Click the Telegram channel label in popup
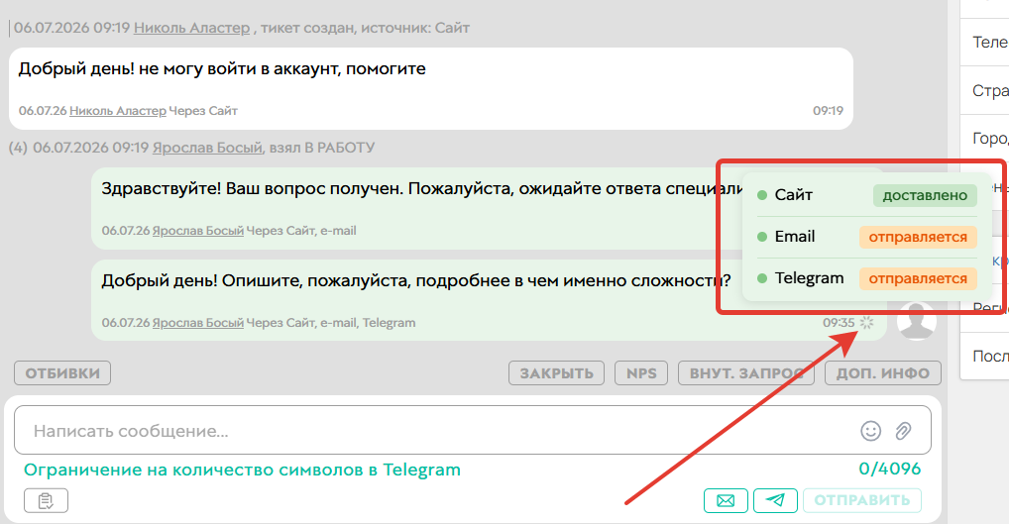This screenshot has width=1009, height=524. click(809, 277)
